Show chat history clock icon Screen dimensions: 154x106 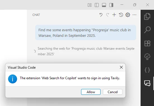click(121, 15)
